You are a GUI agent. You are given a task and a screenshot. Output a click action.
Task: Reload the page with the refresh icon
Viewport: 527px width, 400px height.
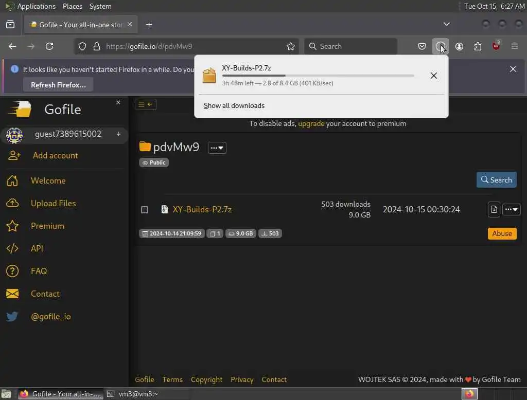click(x=49, y=46)
